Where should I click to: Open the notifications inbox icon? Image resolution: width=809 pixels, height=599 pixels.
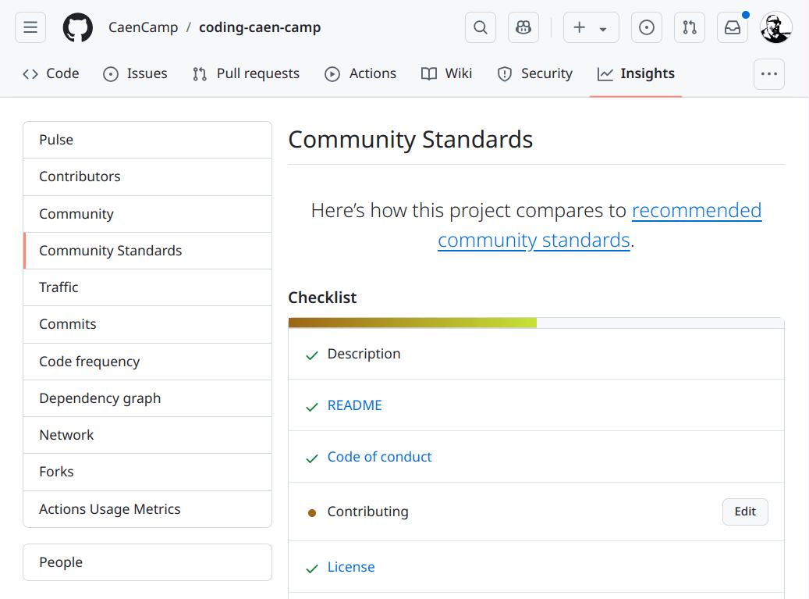coord(733,27)
